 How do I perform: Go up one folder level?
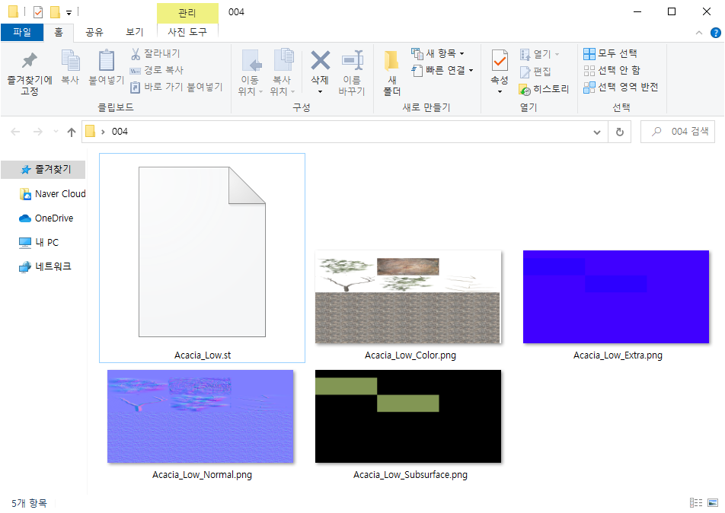(x=72, y=132)
